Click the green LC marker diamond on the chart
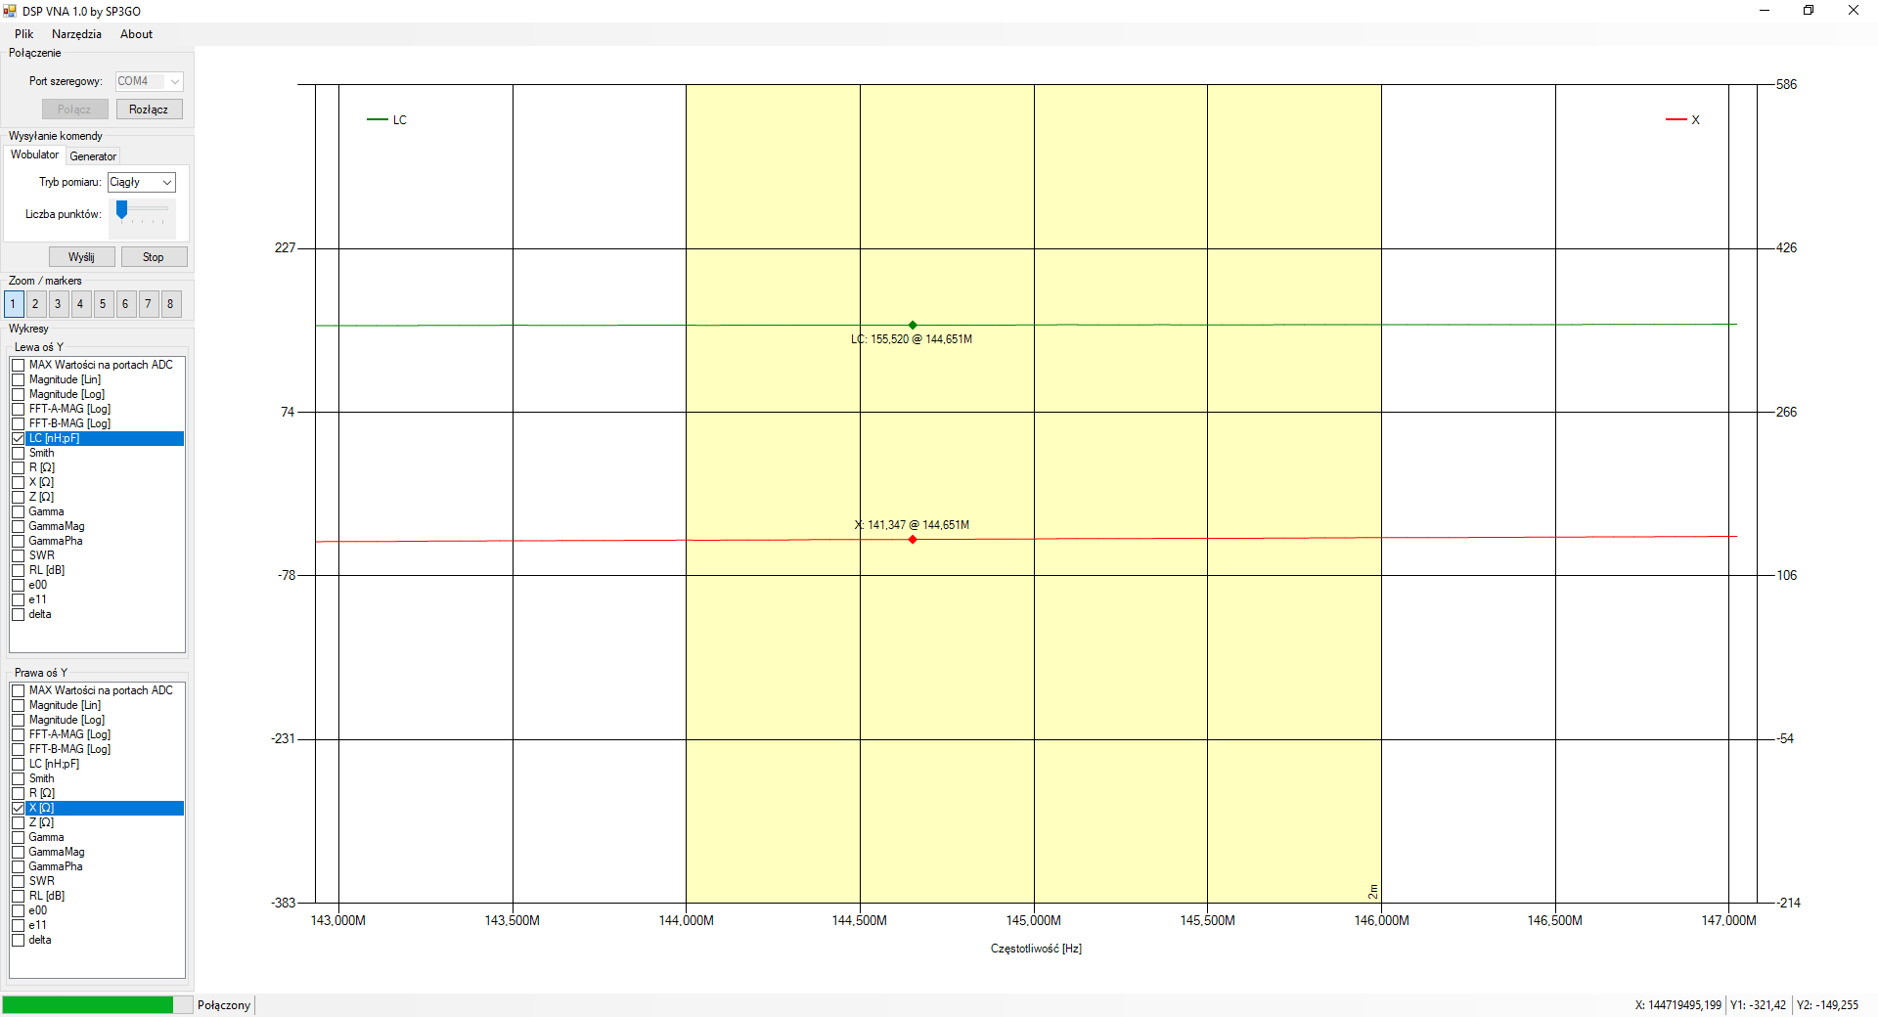The height and width of the screenshot is (1017, 1878). [913, 325]
